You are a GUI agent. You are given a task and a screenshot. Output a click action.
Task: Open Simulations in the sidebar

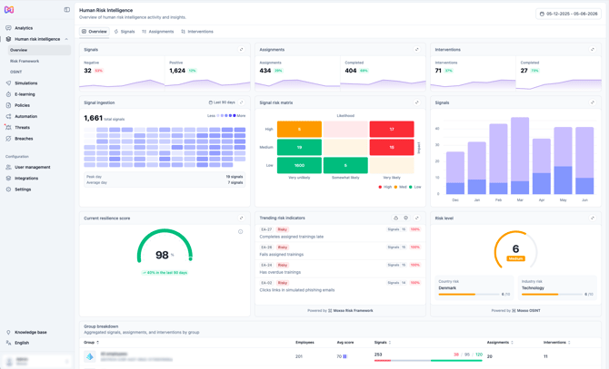pos(26,83)
